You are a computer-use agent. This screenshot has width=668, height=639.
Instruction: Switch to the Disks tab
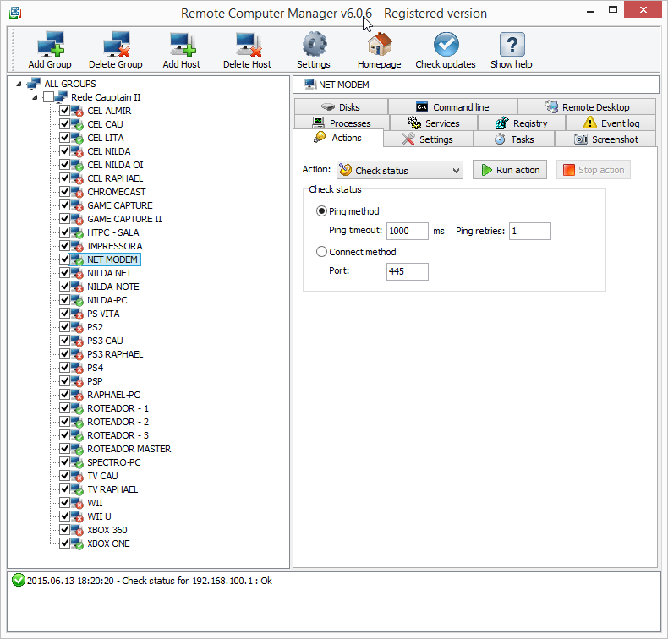click(342, 106)
